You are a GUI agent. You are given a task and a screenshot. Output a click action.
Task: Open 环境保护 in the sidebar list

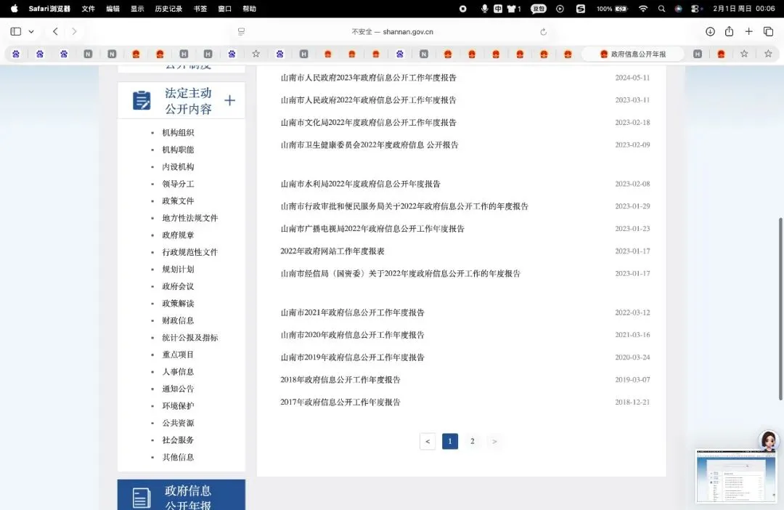point(178,405)
